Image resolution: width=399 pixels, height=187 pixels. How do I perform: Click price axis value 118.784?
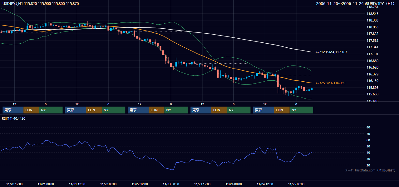tap(372, 7)
